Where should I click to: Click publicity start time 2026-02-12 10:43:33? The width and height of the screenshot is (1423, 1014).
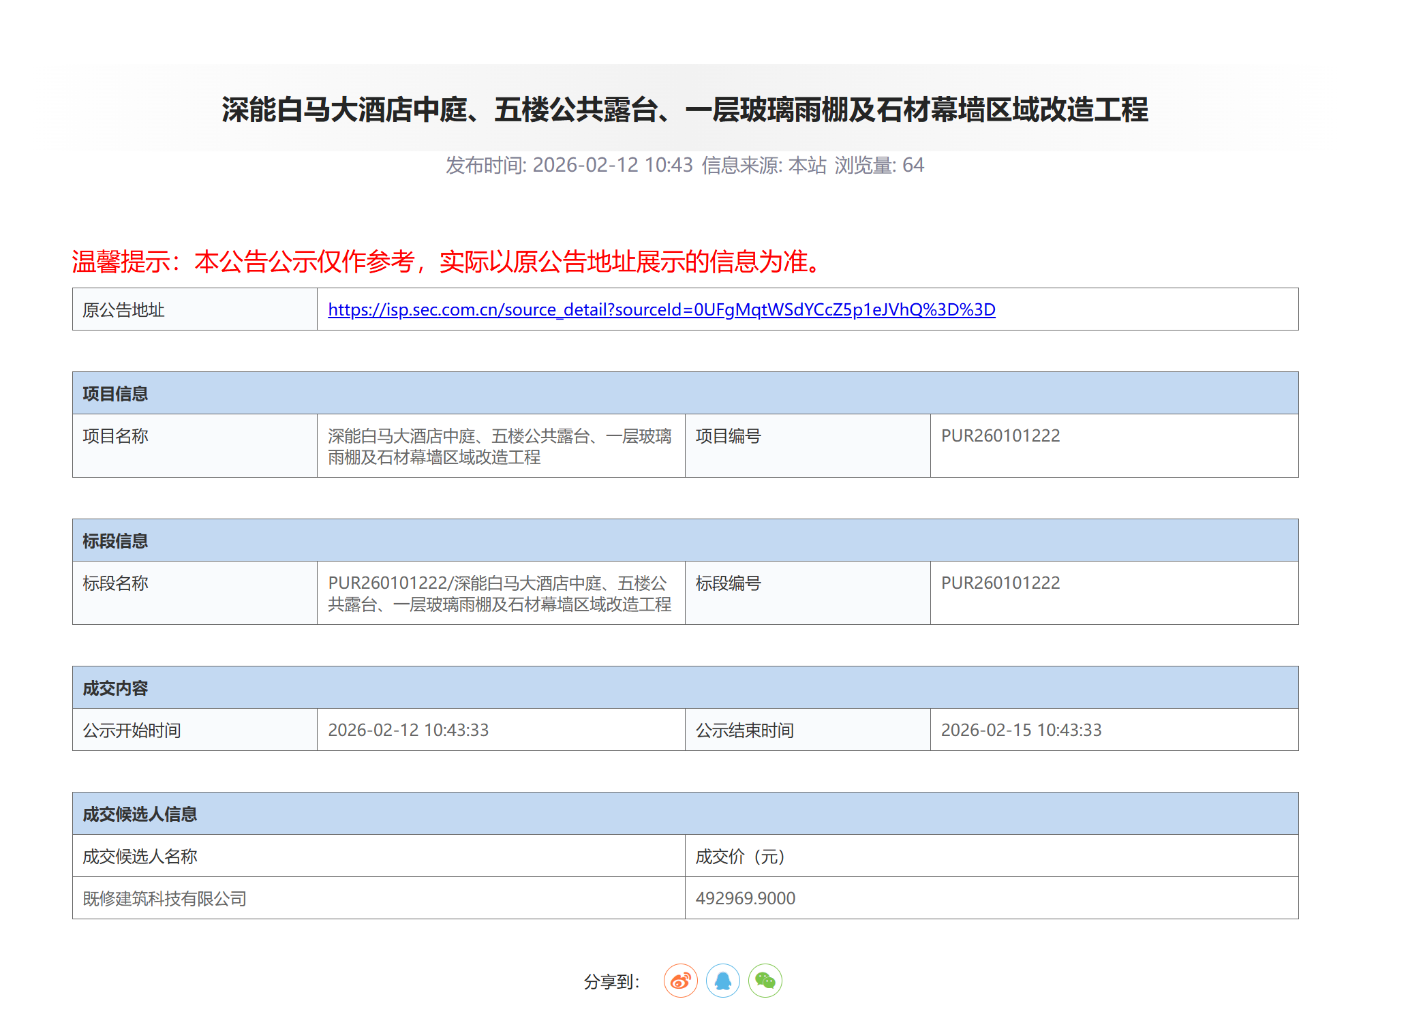point(408,731)
